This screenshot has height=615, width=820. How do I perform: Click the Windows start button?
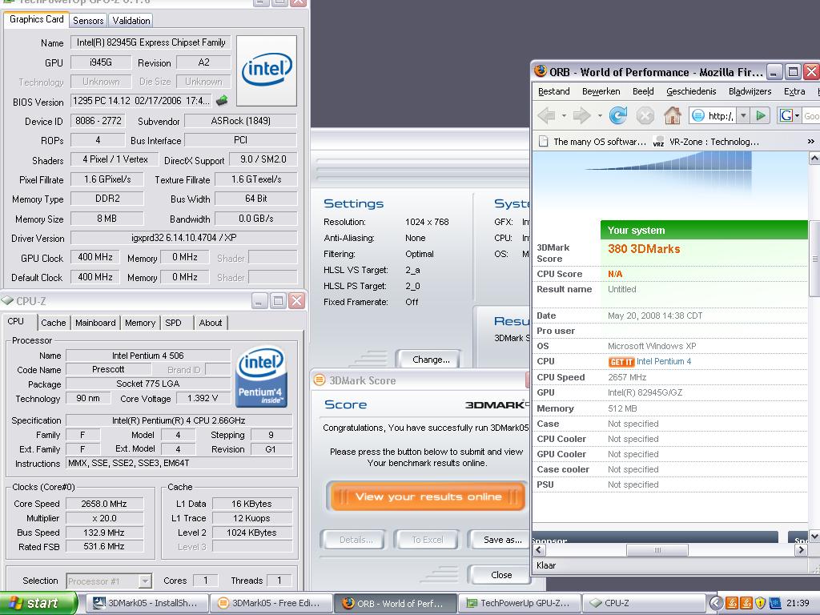pos(38,603)
